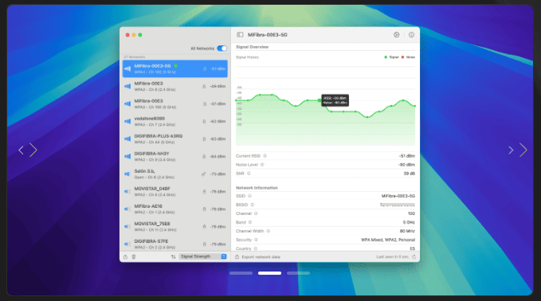Click the red close window button

pos(127,35)
